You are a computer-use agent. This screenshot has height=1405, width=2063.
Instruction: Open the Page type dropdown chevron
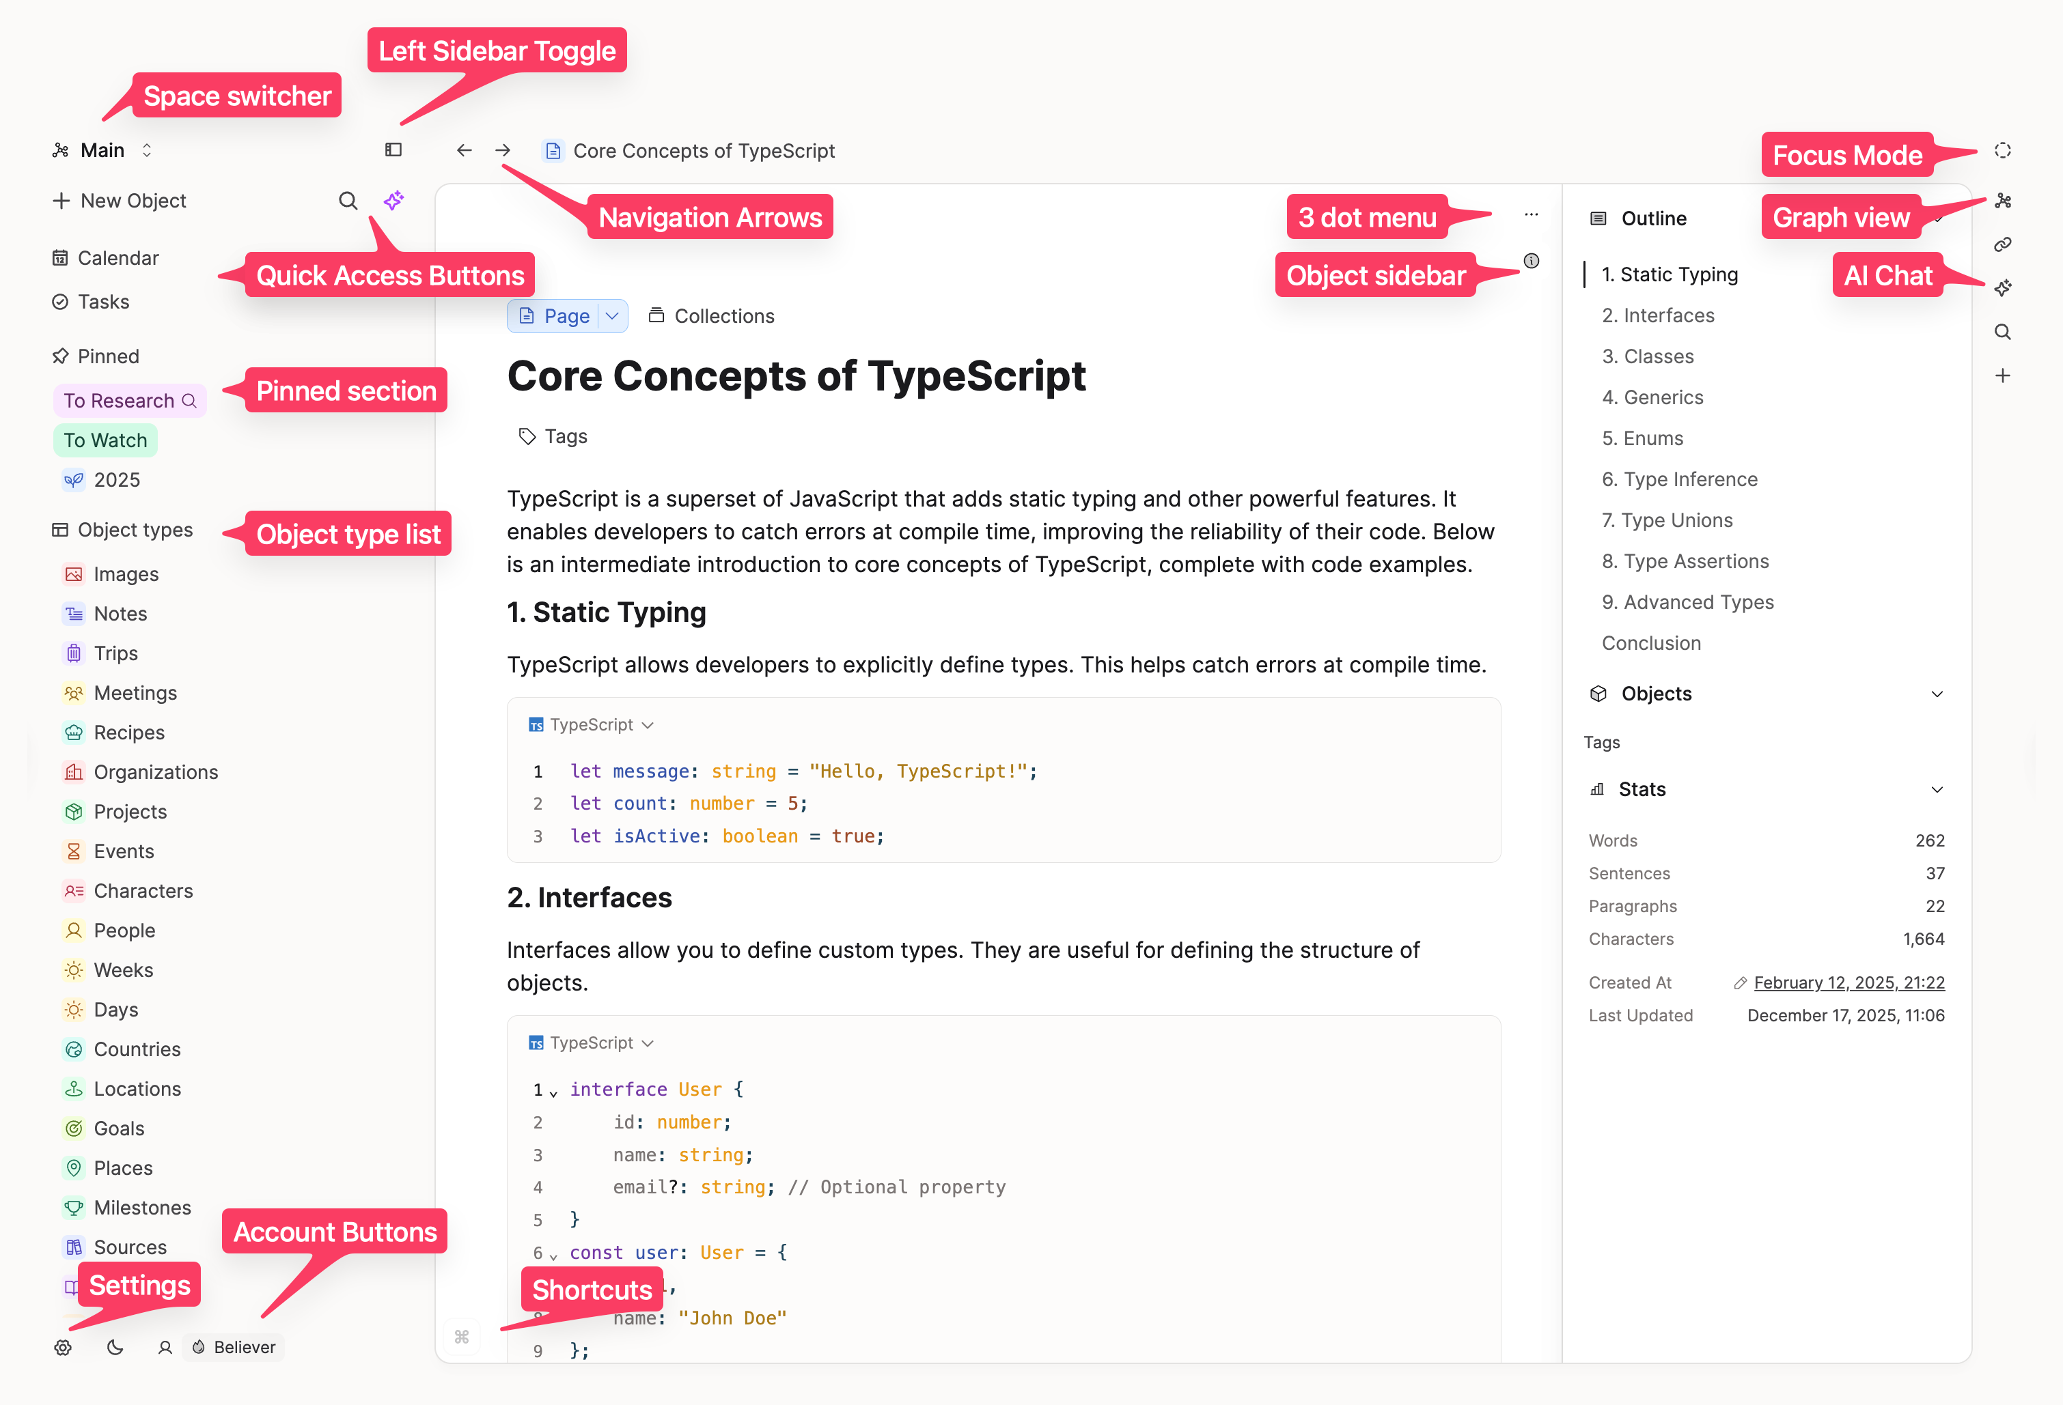[x=613, y=316]
